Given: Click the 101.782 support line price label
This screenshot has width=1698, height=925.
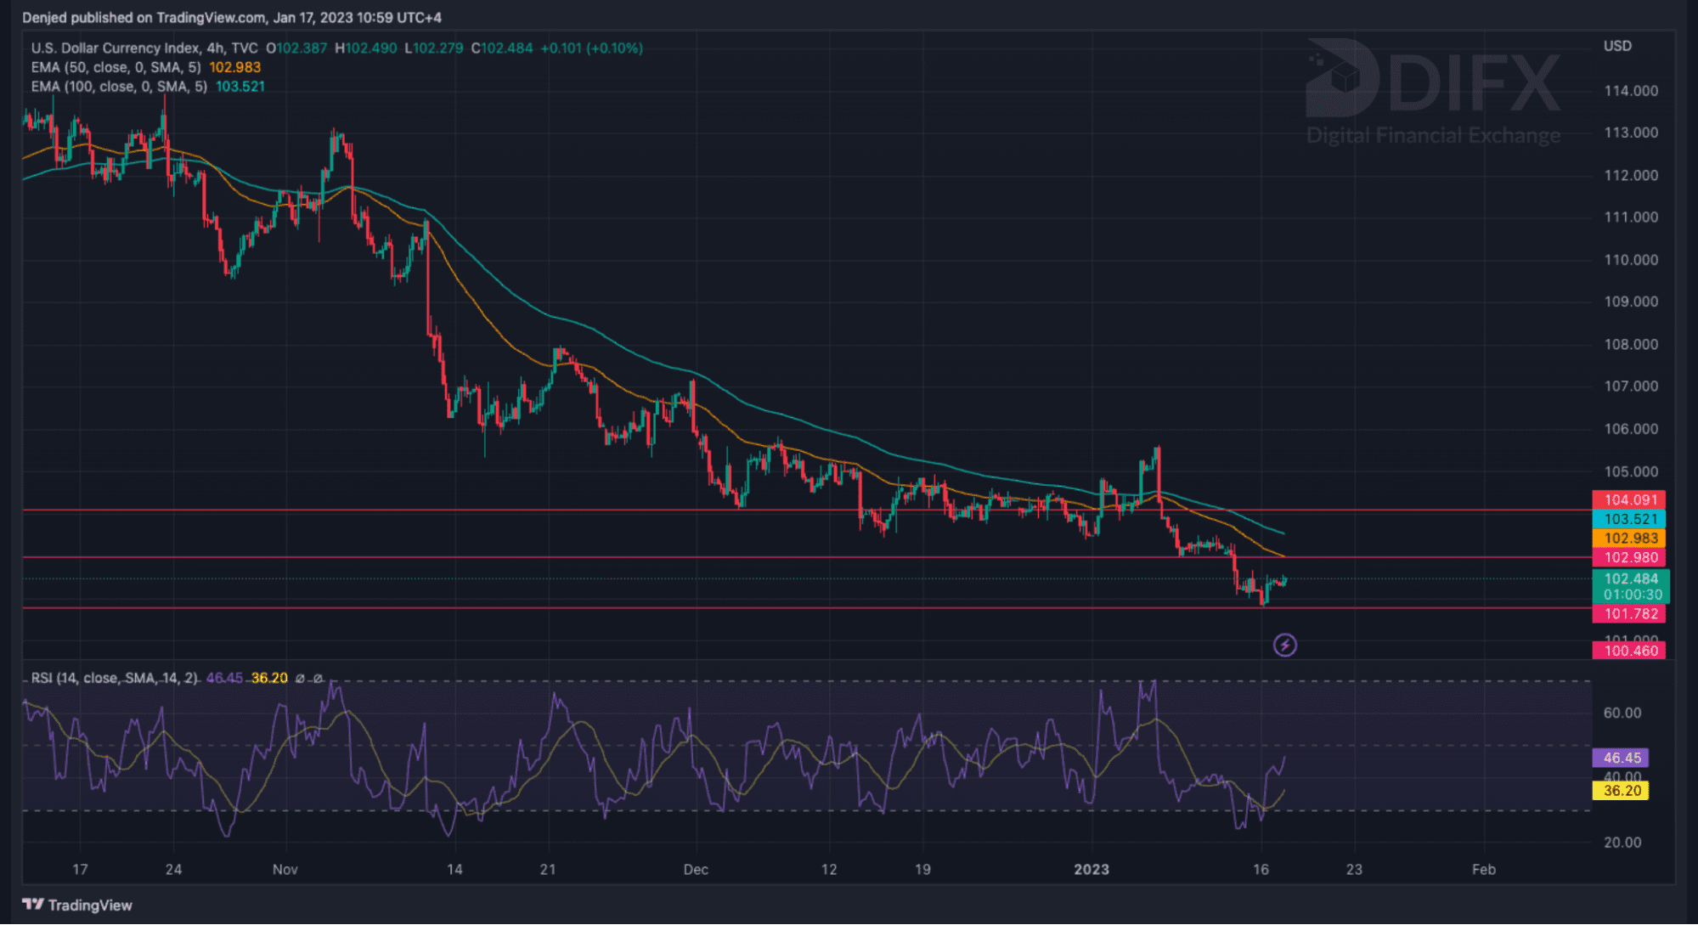Looking at the screenshot, I should click(x=1630, y=614).
